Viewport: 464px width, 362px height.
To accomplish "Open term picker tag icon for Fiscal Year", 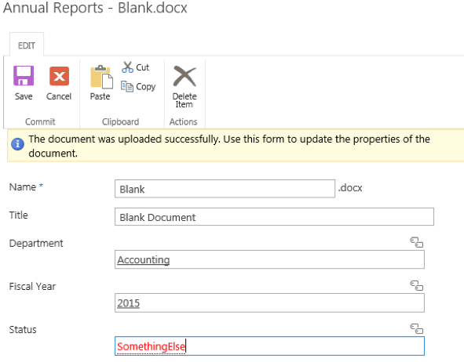I will click(417, 285).
